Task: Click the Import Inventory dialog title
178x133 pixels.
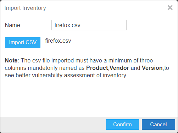Action: pyautogui.click(x=25, y=8)
